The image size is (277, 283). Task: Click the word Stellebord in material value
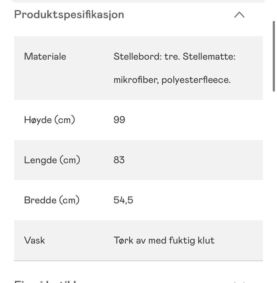(x=137, y=57)
